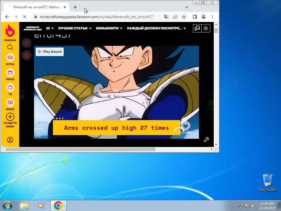Image resolution: width=281 pixels, height=211 pixels.
Task: Click the Chrome taskbar icon
Action: 58,206
